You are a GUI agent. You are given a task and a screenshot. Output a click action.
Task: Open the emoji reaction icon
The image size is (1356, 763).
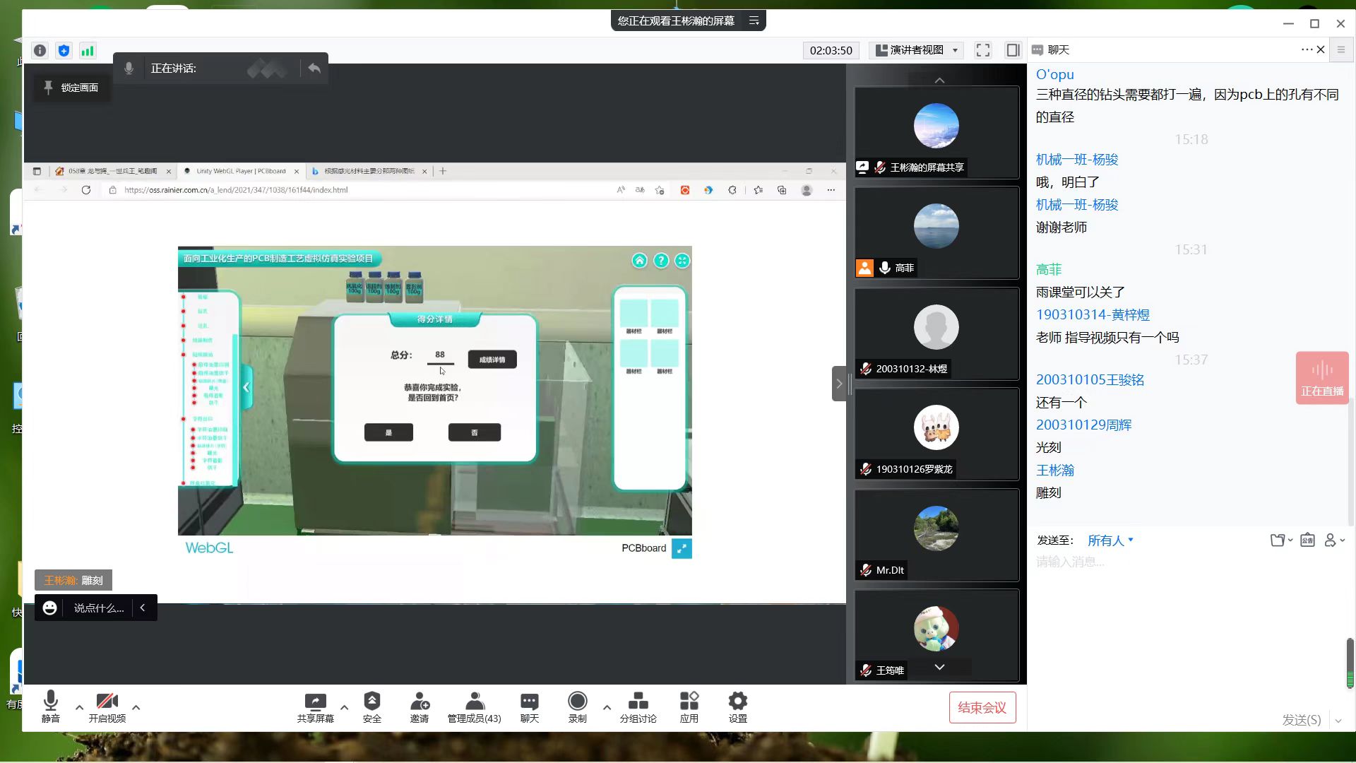(49, 608)
